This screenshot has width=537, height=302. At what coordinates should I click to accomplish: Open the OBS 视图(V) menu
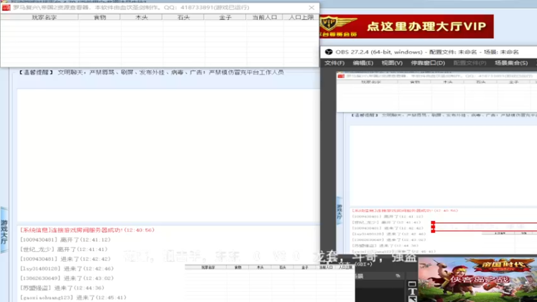[x=392, y=63]
